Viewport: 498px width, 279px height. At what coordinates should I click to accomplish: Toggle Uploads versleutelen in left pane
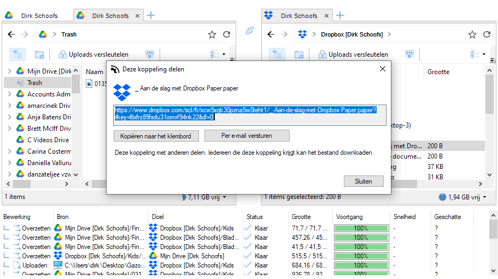tap(93, 54)
